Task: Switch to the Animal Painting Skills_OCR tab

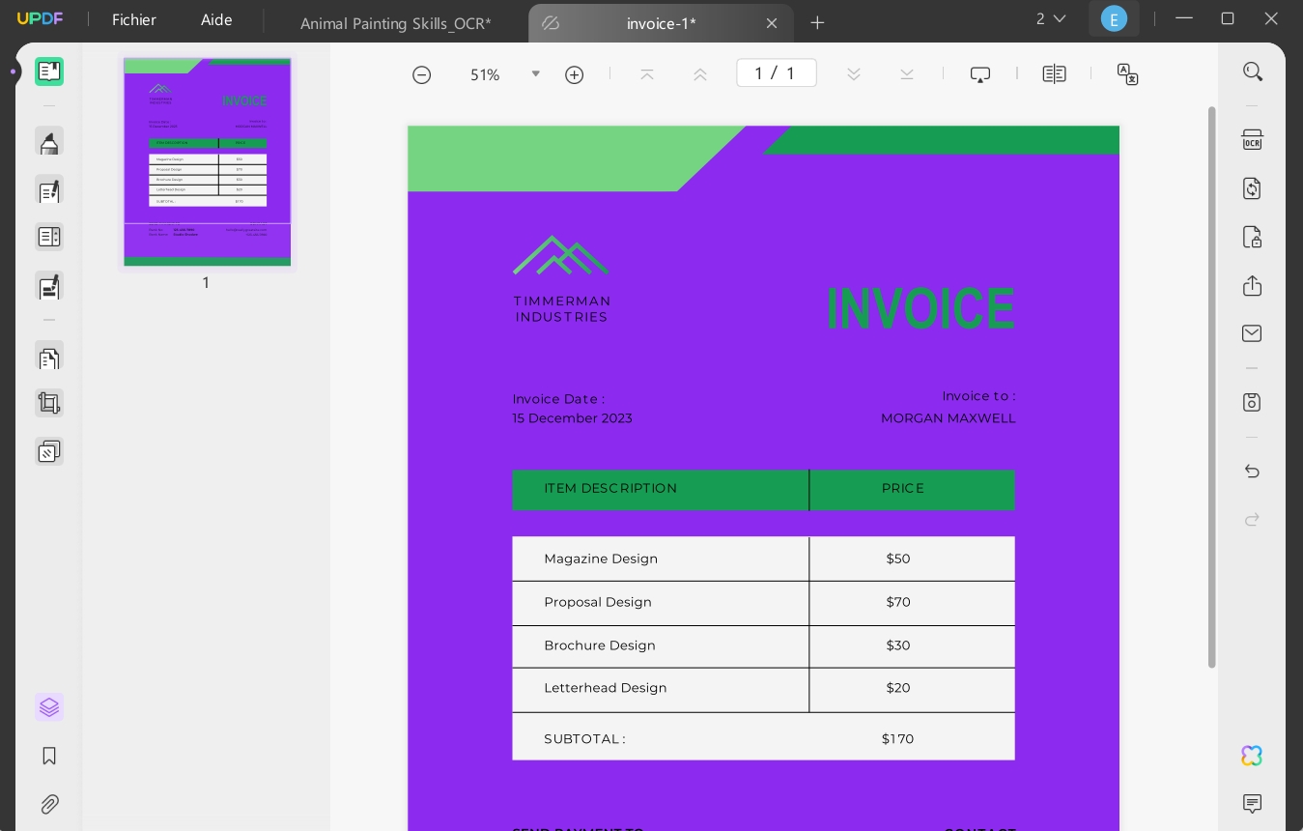Action: point(396,23)
